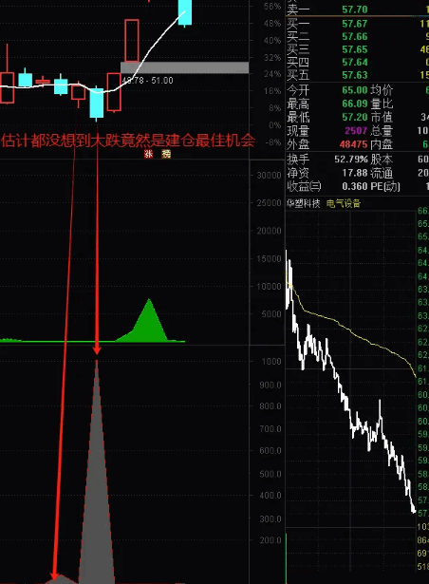Click the green volume peak in middle indicator
The height and width of the screenshot is (584, 429).
[149, 321]
